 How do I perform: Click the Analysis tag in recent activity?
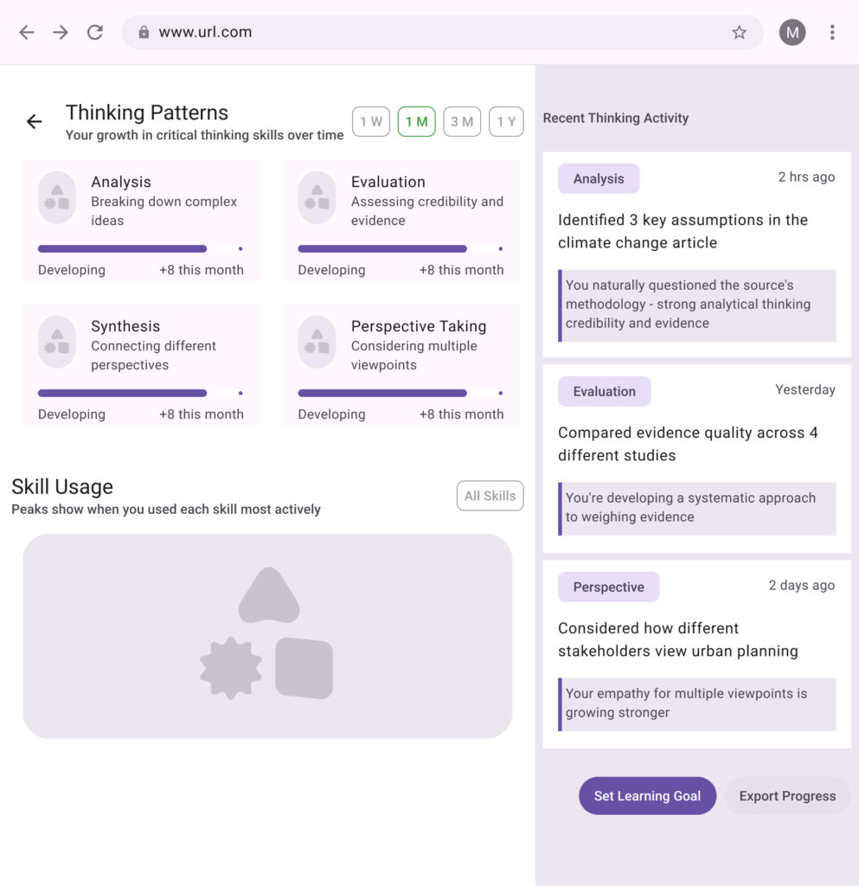pyautogui.click(x=599, y=179)
